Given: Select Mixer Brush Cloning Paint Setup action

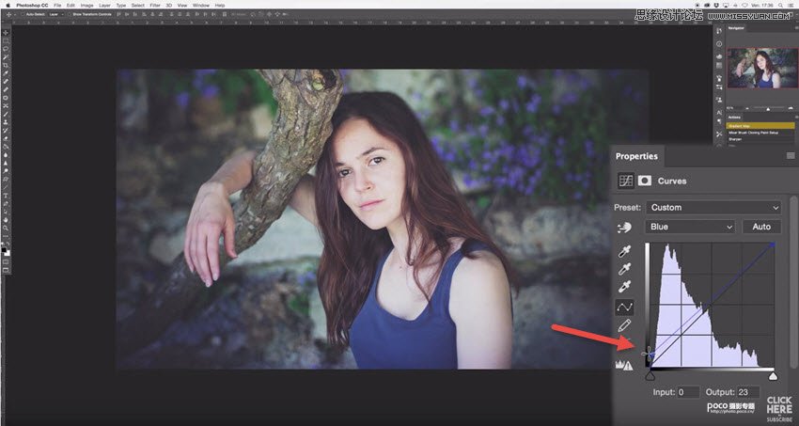Looking at the screenshot, I should pos(761,132).
